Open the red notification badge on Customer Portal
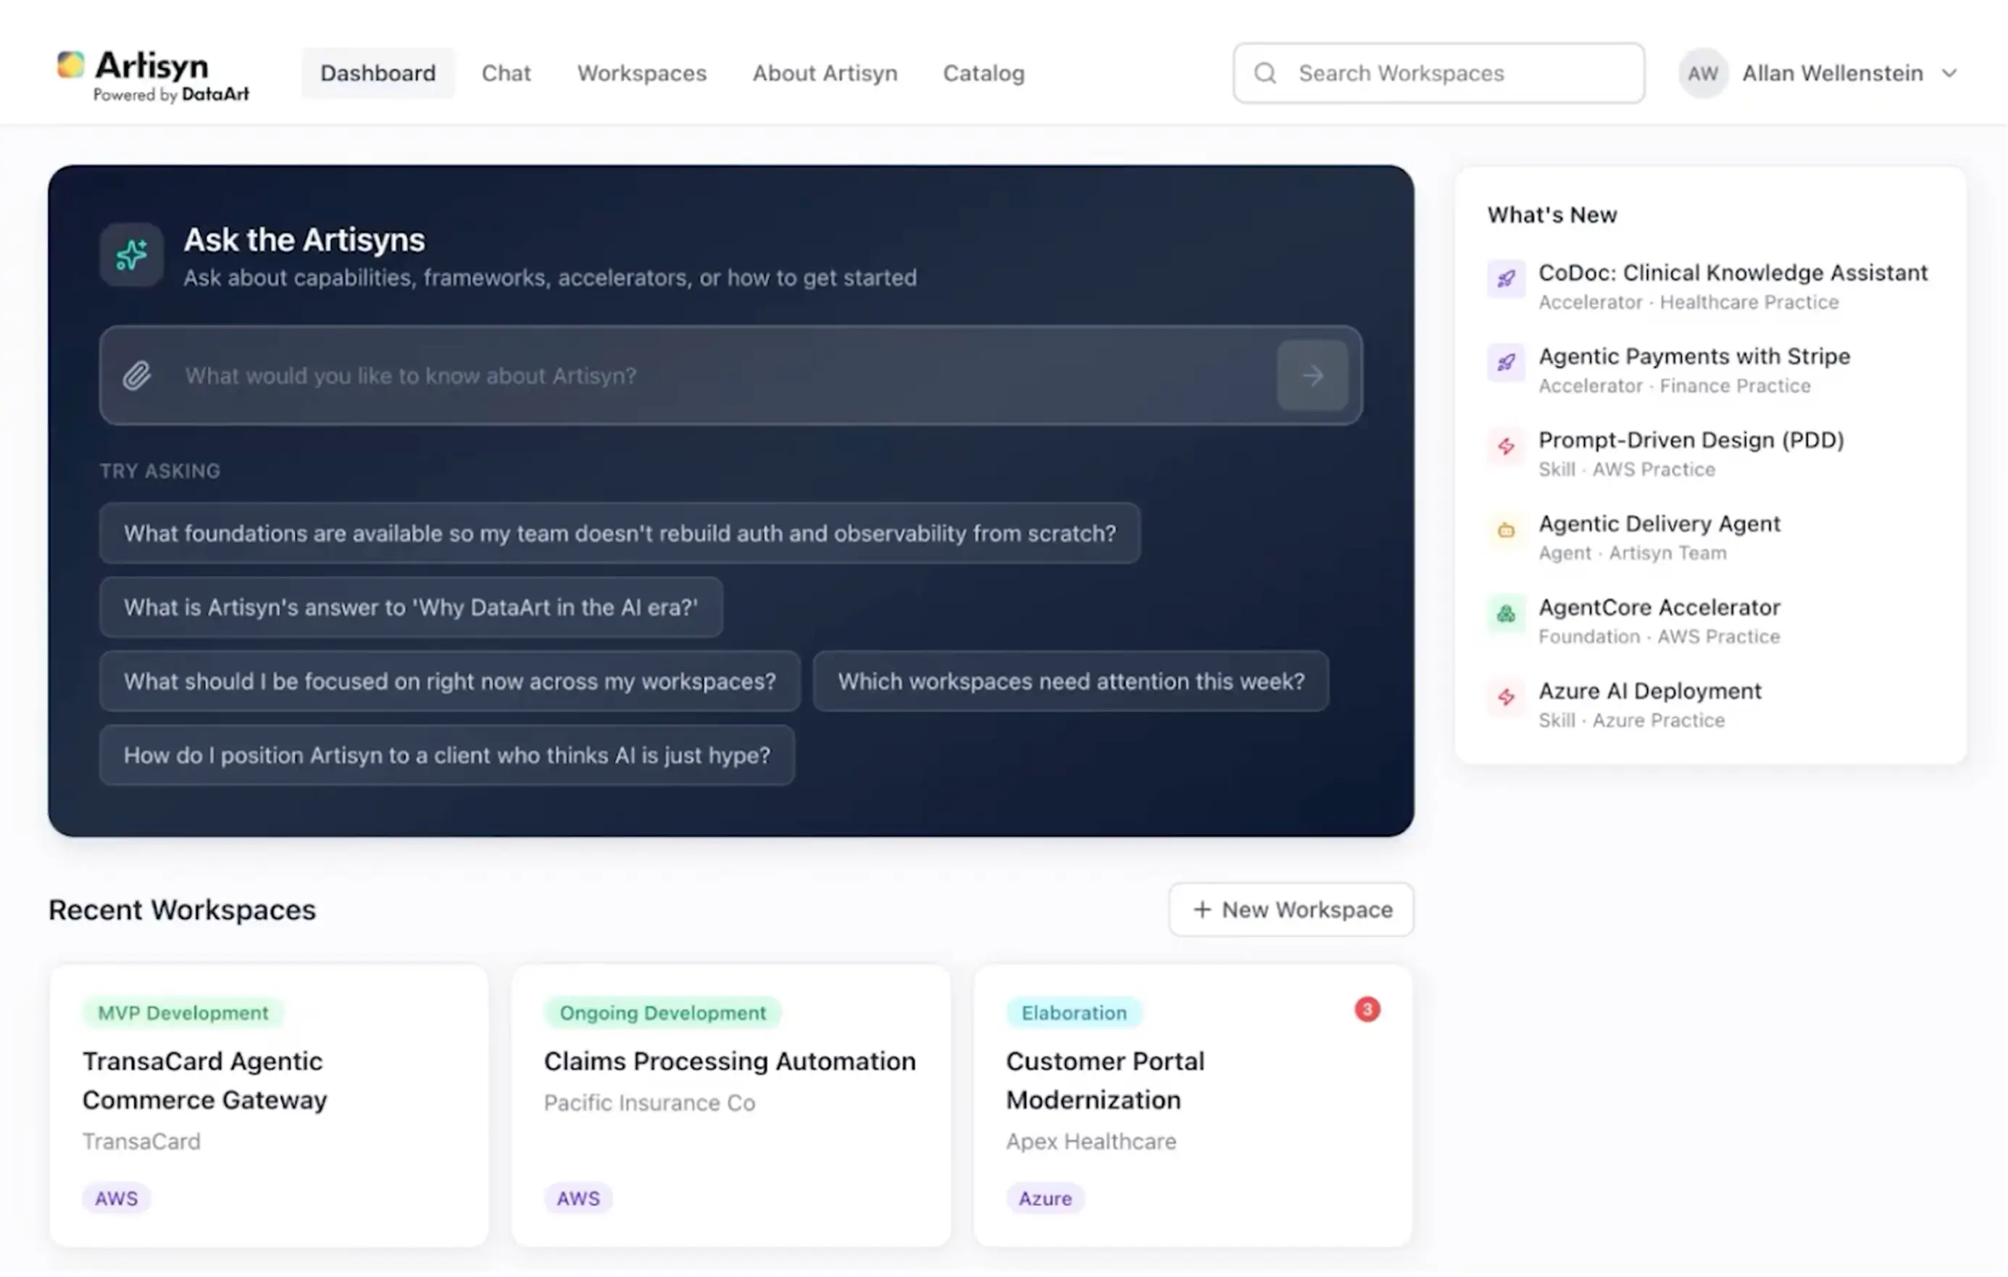The image size is (2008, 1277). pos(1367,1010)
